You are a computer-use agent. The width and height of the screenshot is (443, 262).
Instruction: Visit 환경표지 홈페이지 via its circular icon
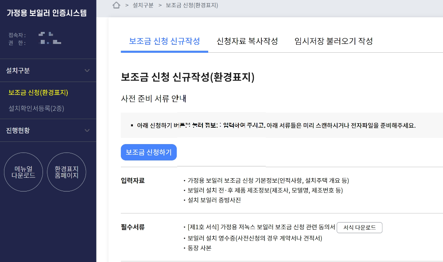(x=66, y=172)
